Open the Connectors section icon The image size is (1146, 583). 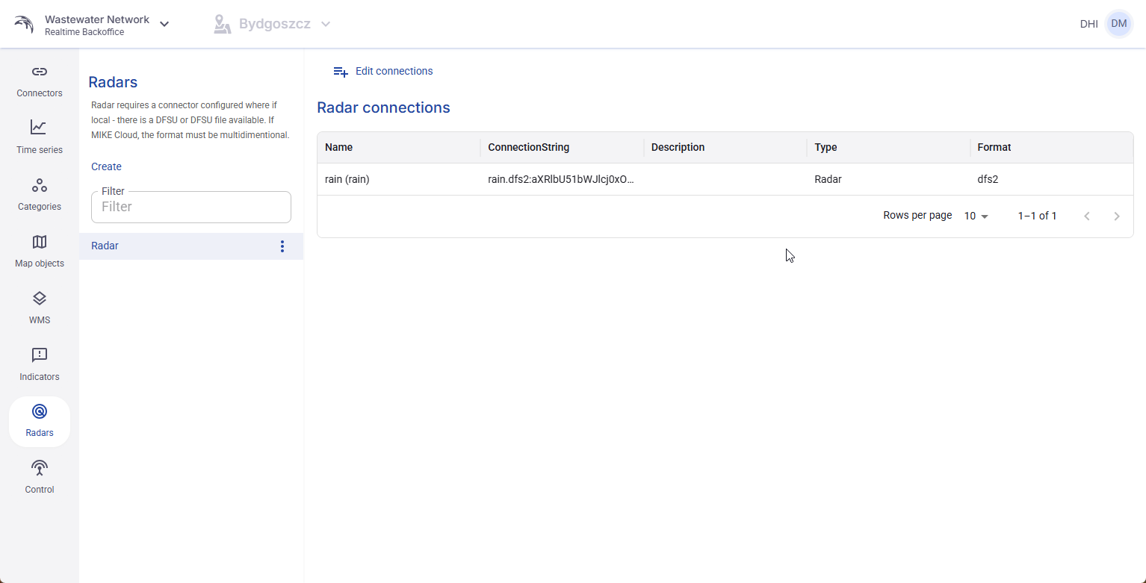pos(39,72)
